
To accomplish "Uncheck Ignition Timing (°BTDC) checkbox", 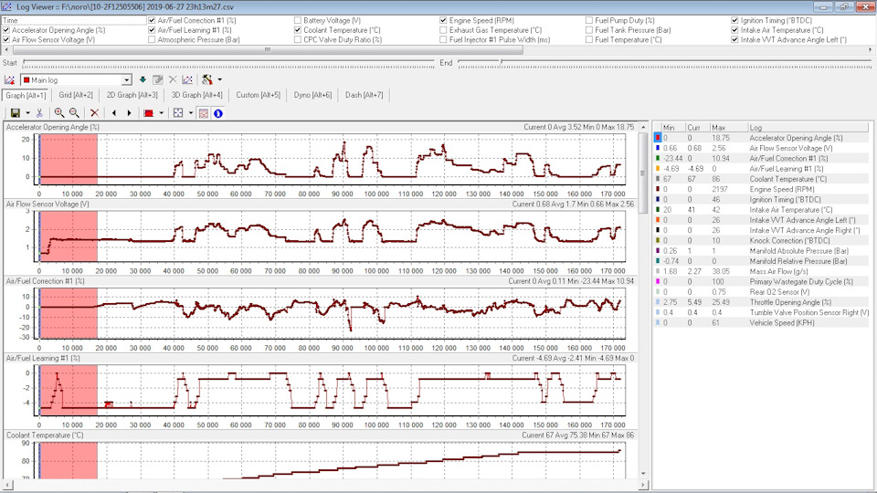I will point(734,20).
